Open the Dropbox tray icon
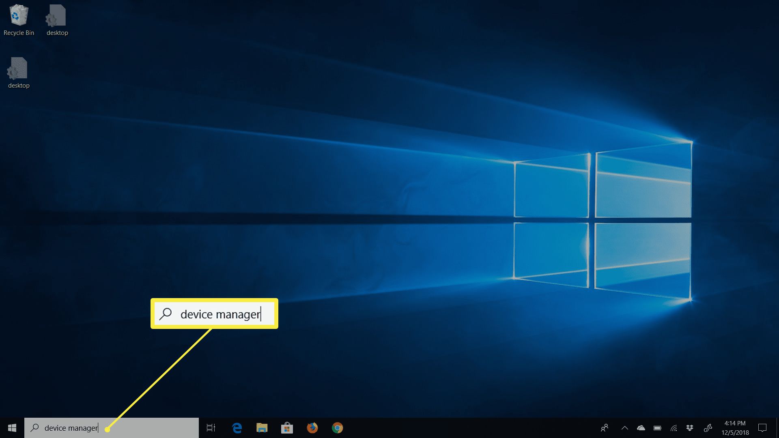 click(x=690, y=428)
